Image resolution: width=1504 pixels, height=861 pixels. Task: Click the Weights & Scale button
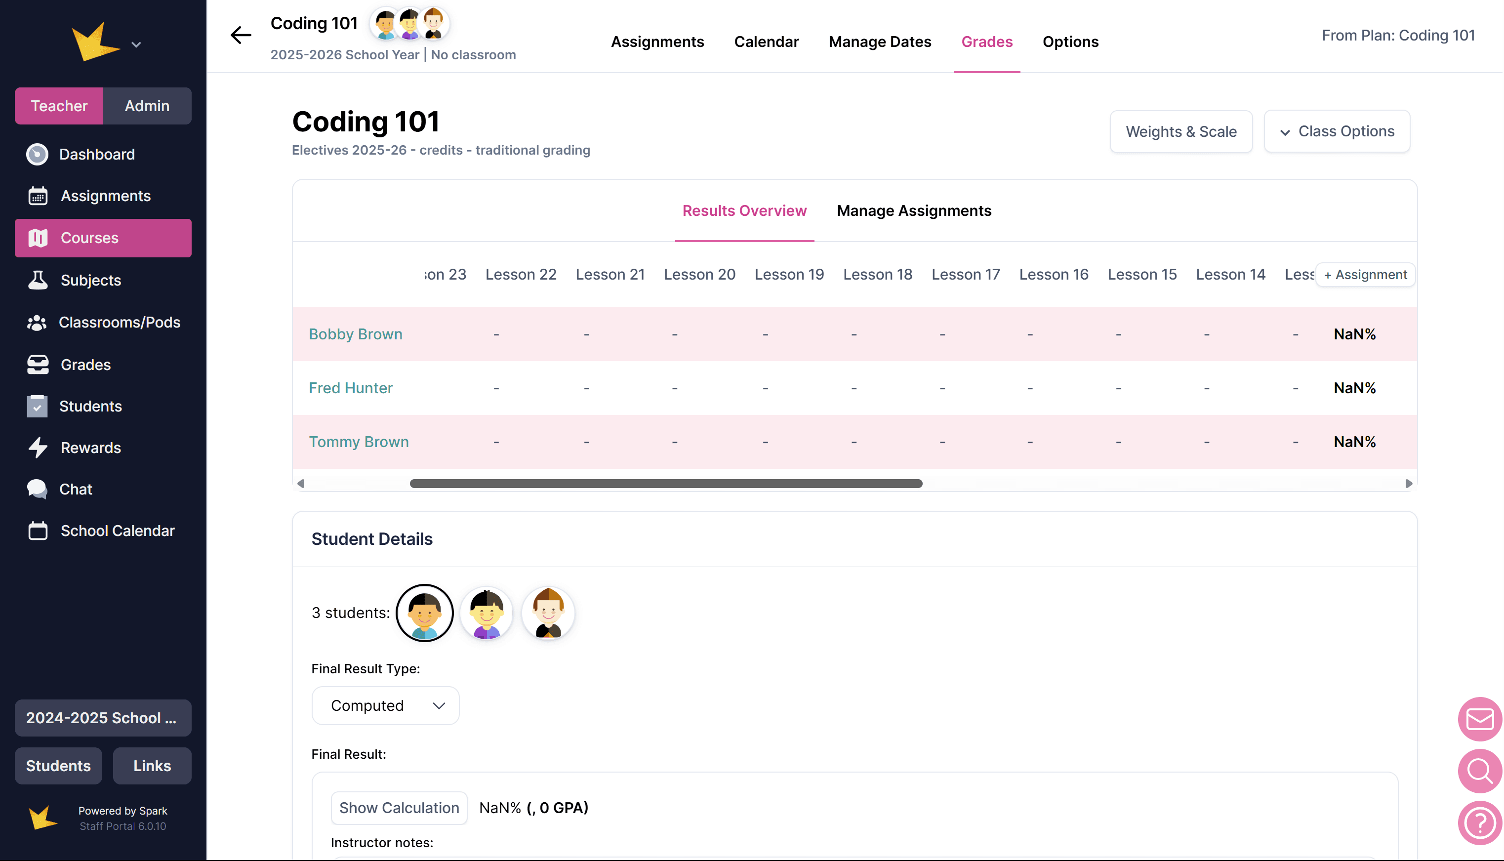[1180, 131]
